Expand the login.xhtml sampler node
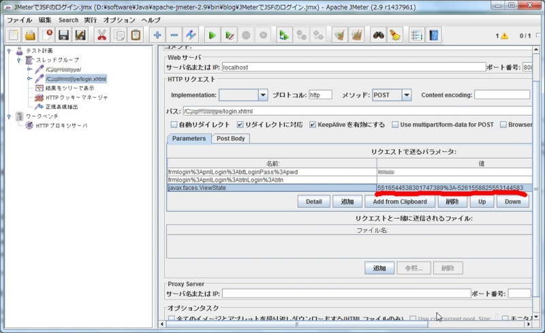This screenshot has height=333, width=545. tap(29, 78)
